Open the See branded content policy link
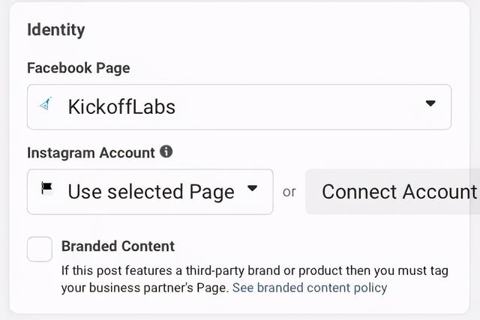This screenshot has height=320, width=480. pos(310,288)
